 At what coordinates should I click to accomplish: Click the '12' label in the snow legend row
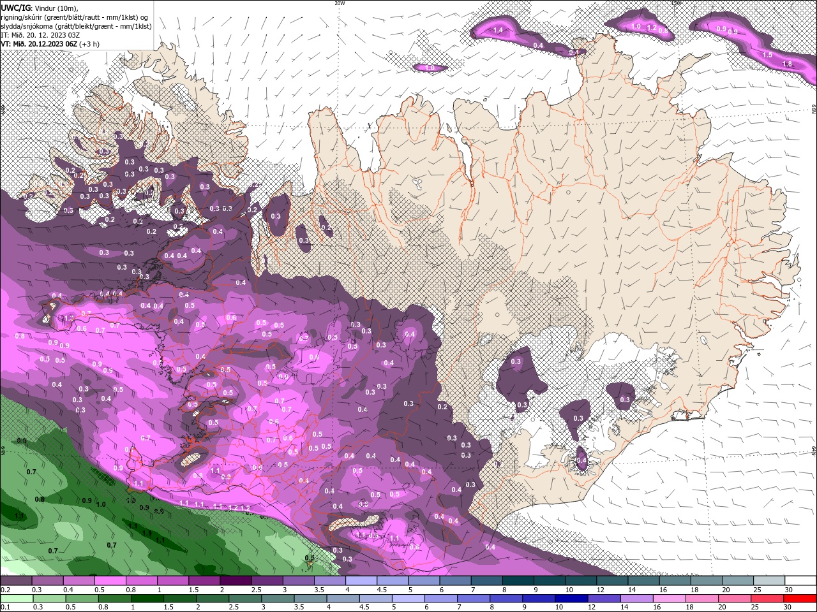(601, 590)
